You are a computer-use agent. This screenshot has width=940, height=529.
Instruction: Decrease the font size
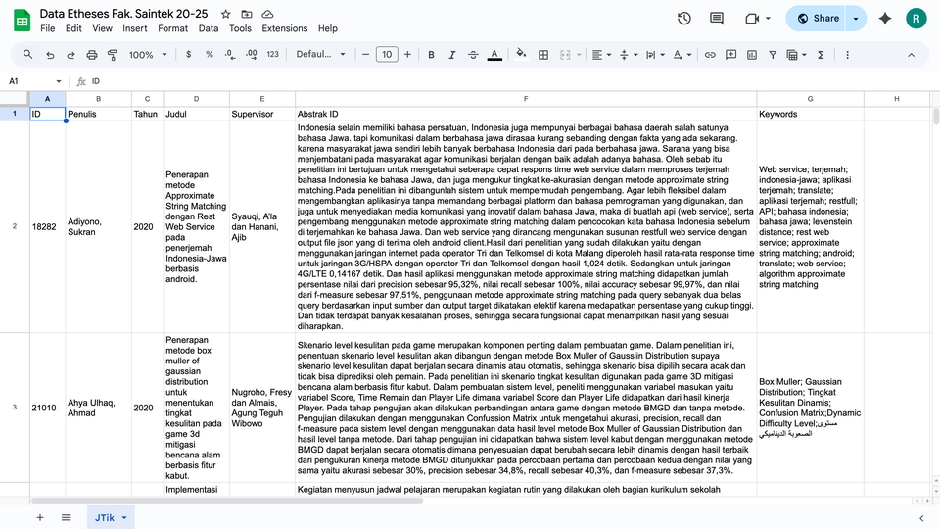click(365, 55)
